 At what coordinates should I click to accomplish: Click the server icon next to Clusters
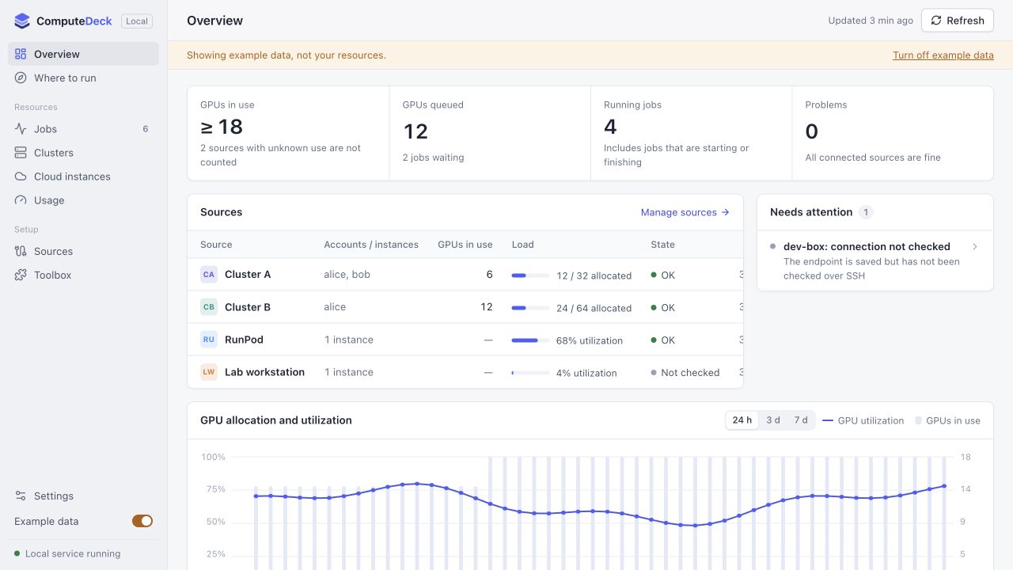point(21,153)
